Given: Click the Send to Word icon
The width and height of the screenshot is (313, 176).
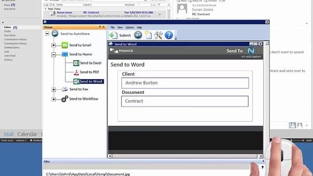Looking at the screenshot, I should click(76, 82).
